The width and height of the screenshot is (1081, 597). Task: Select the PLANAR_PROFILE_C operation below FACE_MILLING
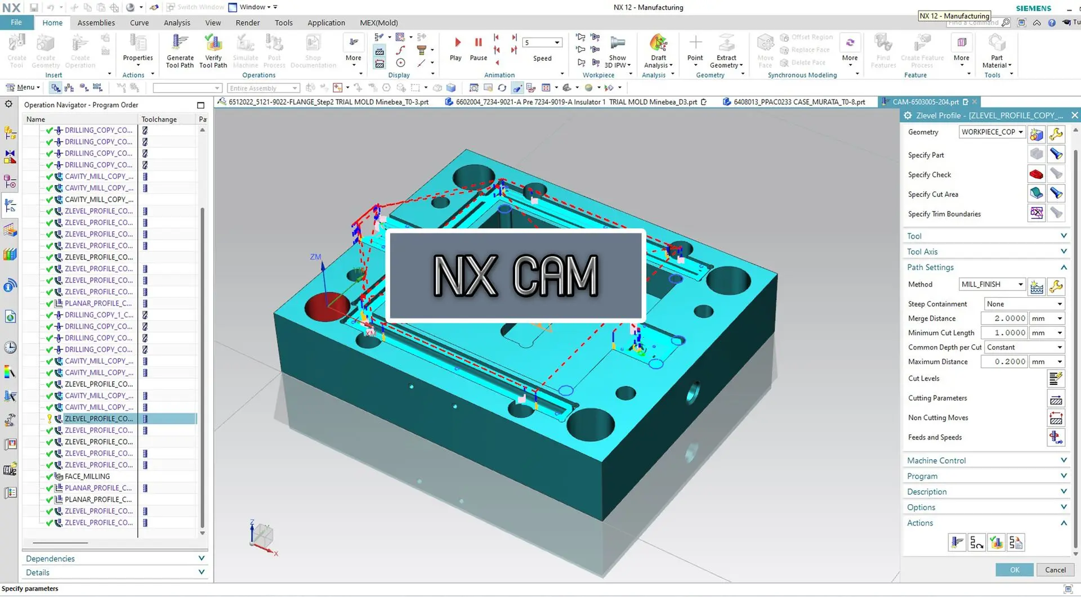tap(98, 499)
